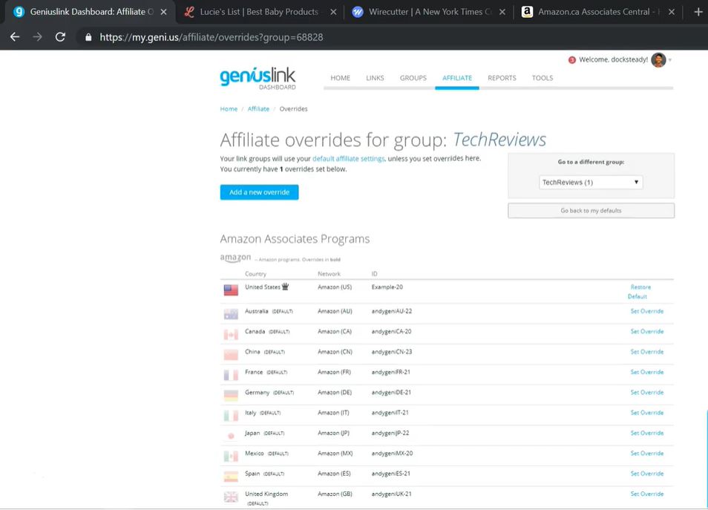Close the Geniuslink Dashboard tab
This screenshot has width=708, height=510.
coord(163,12)
